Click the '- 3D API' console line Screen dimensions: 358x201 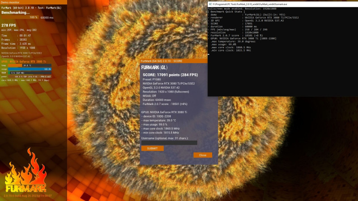coord(246,21)
